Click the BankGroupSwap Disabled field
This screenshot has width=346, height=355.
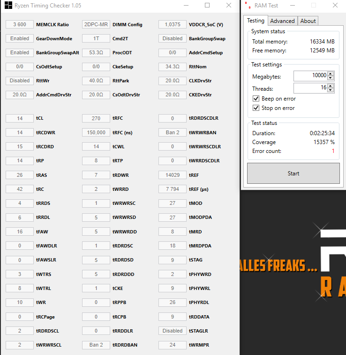(173, 38)
